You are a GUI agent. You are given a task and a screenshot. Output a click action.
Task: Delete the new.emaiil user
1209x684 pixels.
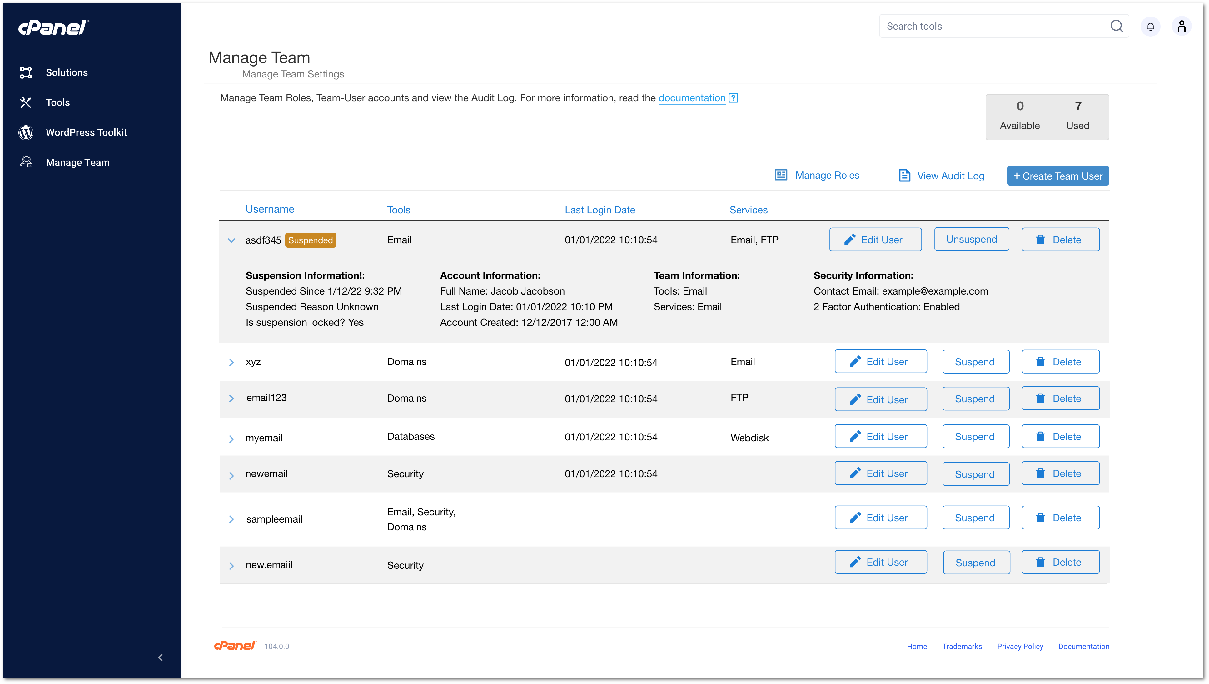click(x=1060, y=562)
